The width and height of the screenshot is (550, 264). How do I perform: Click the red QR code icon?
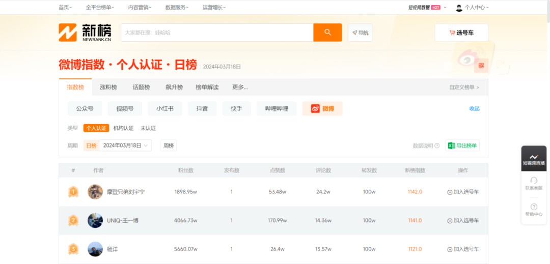[x=481, y=66]
